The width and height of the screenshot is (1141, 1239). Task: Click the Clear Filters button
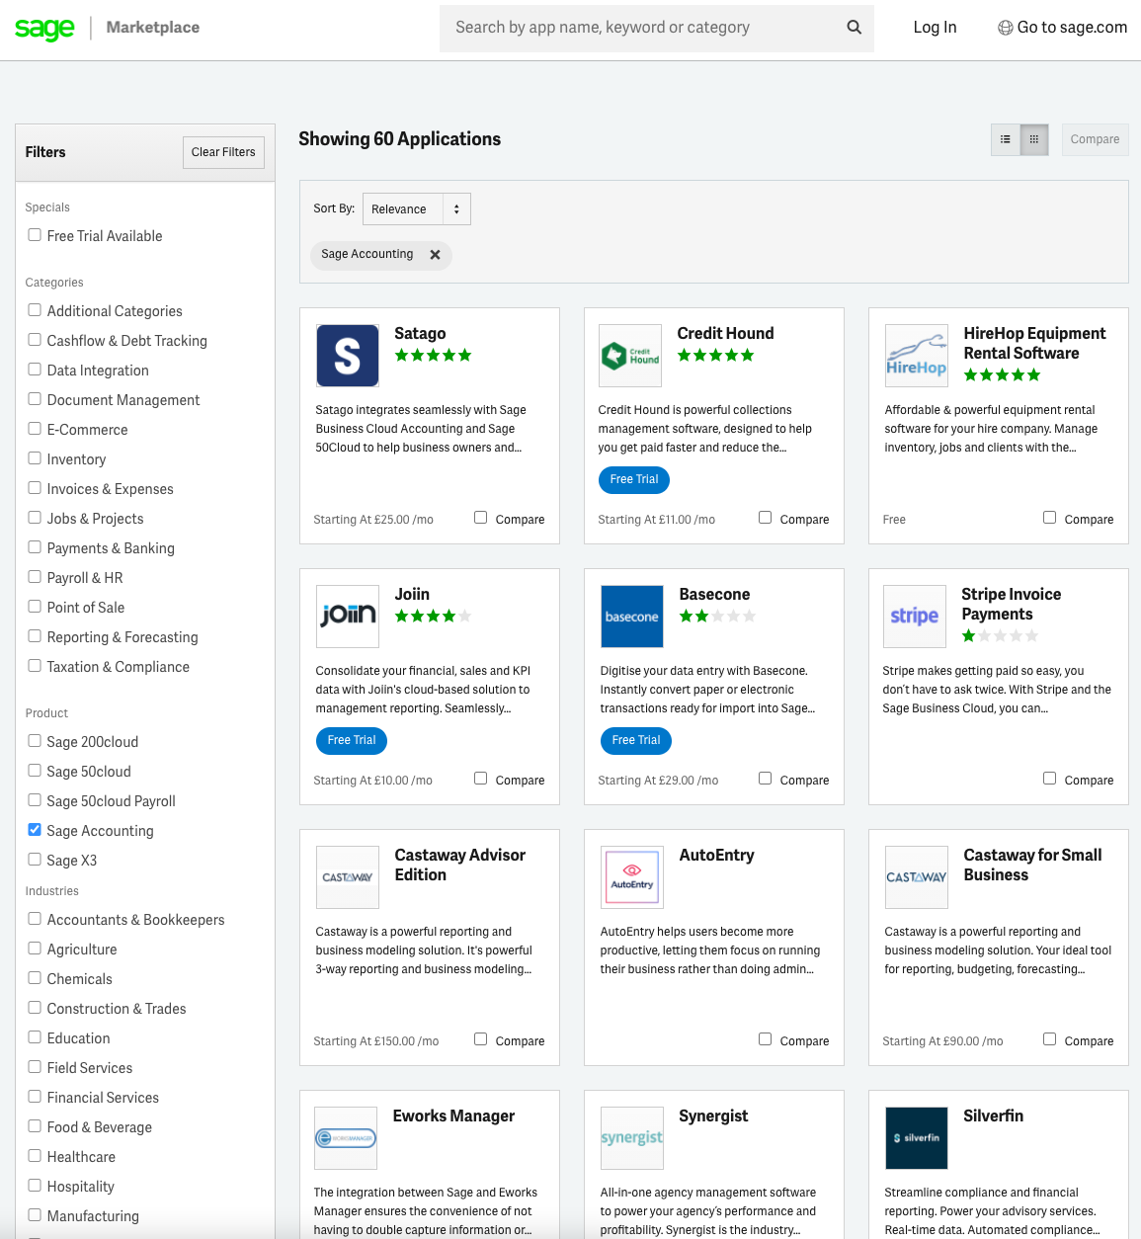(x=223, y=152)
